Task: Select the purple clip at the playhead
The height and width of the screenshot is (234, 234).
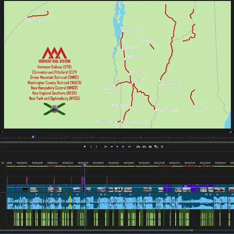Action: click(83, 181)
